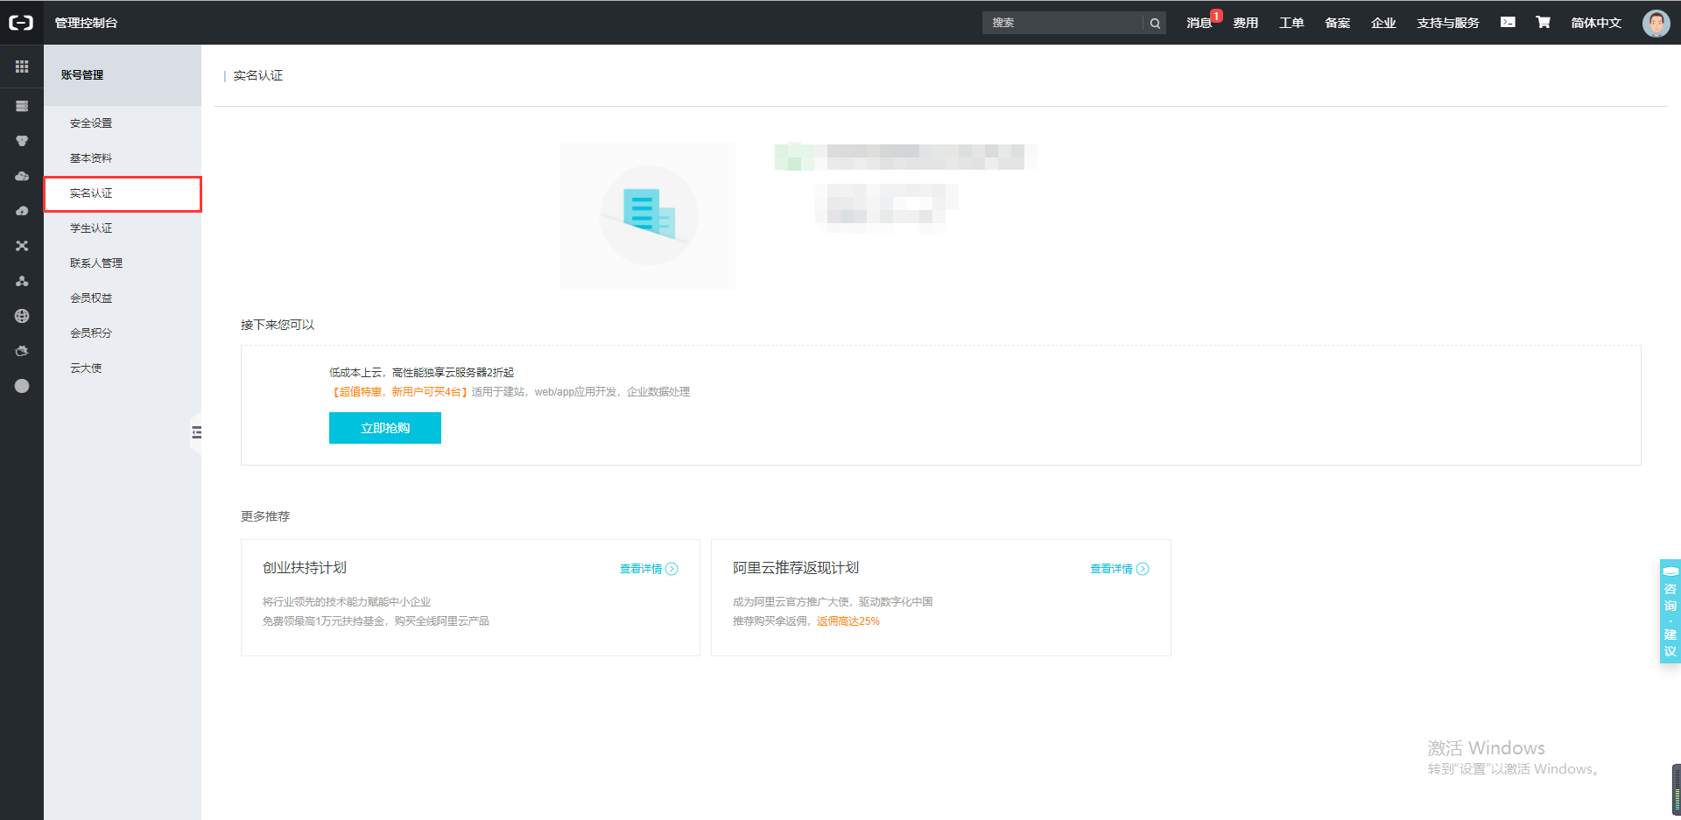Open the 简体中文 language dropdown

click(x=1595, y=23)
